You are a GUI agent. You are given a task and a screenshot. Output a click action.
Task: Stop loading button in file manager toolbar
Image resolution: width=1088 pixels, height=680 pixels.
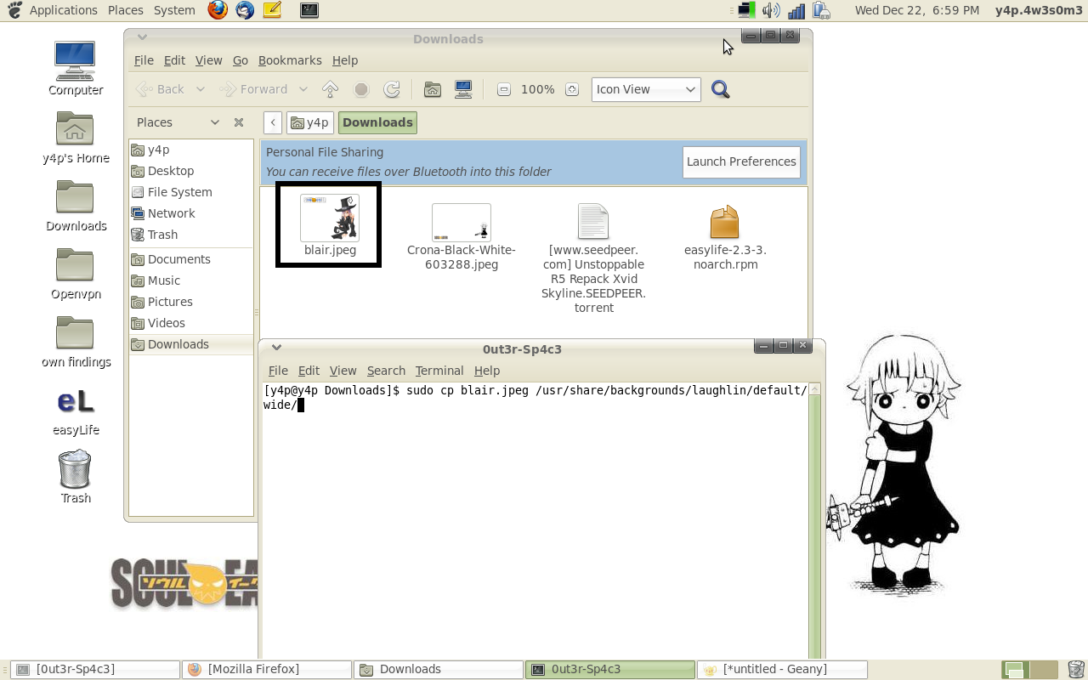click(361, 89)
